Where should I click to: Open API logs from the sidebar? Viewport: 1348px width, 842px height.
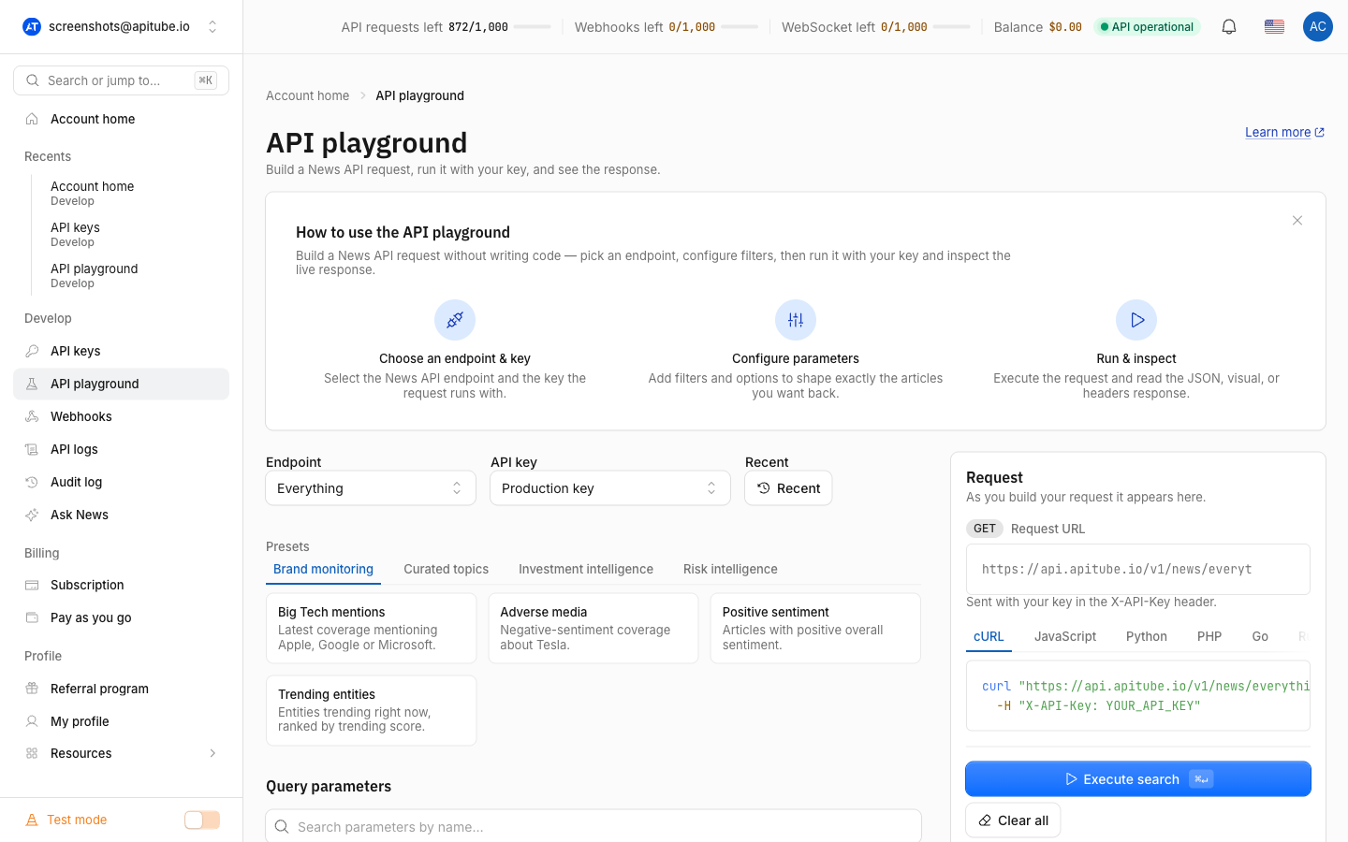coord(121,449)
